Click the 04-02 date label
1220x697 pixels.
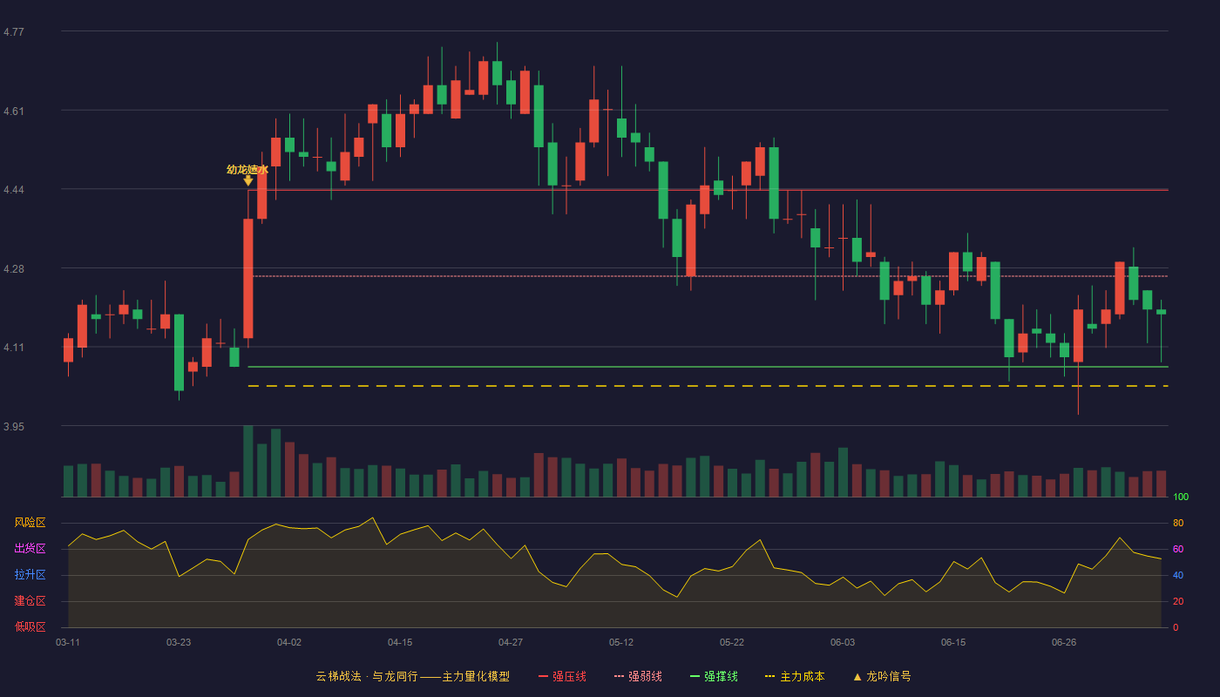[289, 642]
